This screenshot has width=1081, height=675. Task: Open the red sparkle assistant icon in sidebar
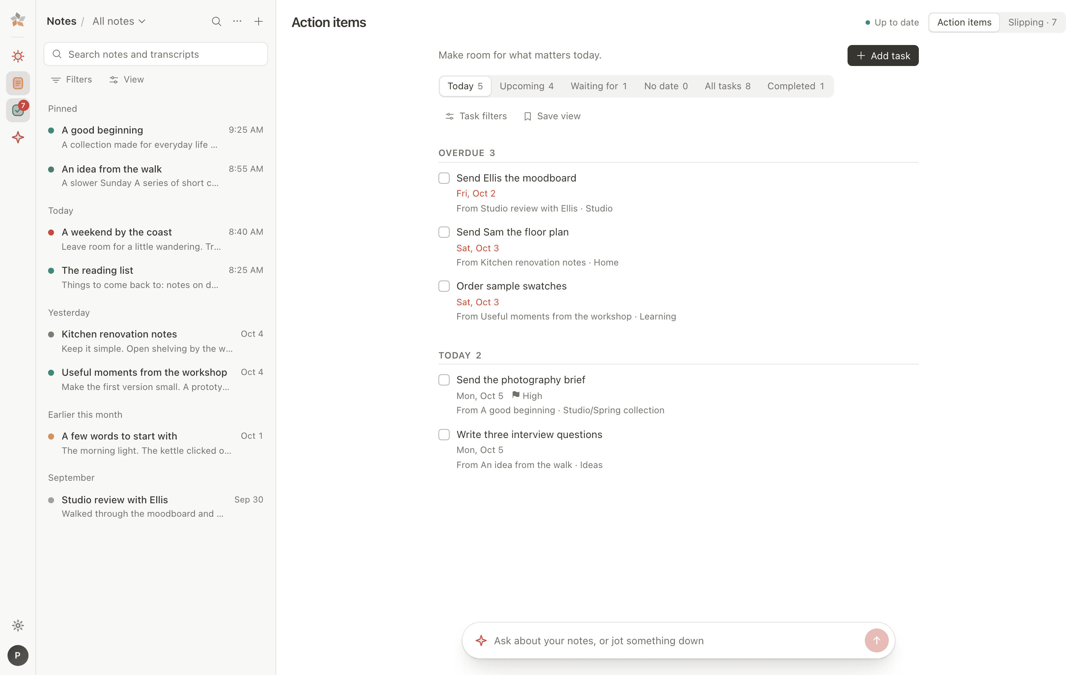click(18, 138)
